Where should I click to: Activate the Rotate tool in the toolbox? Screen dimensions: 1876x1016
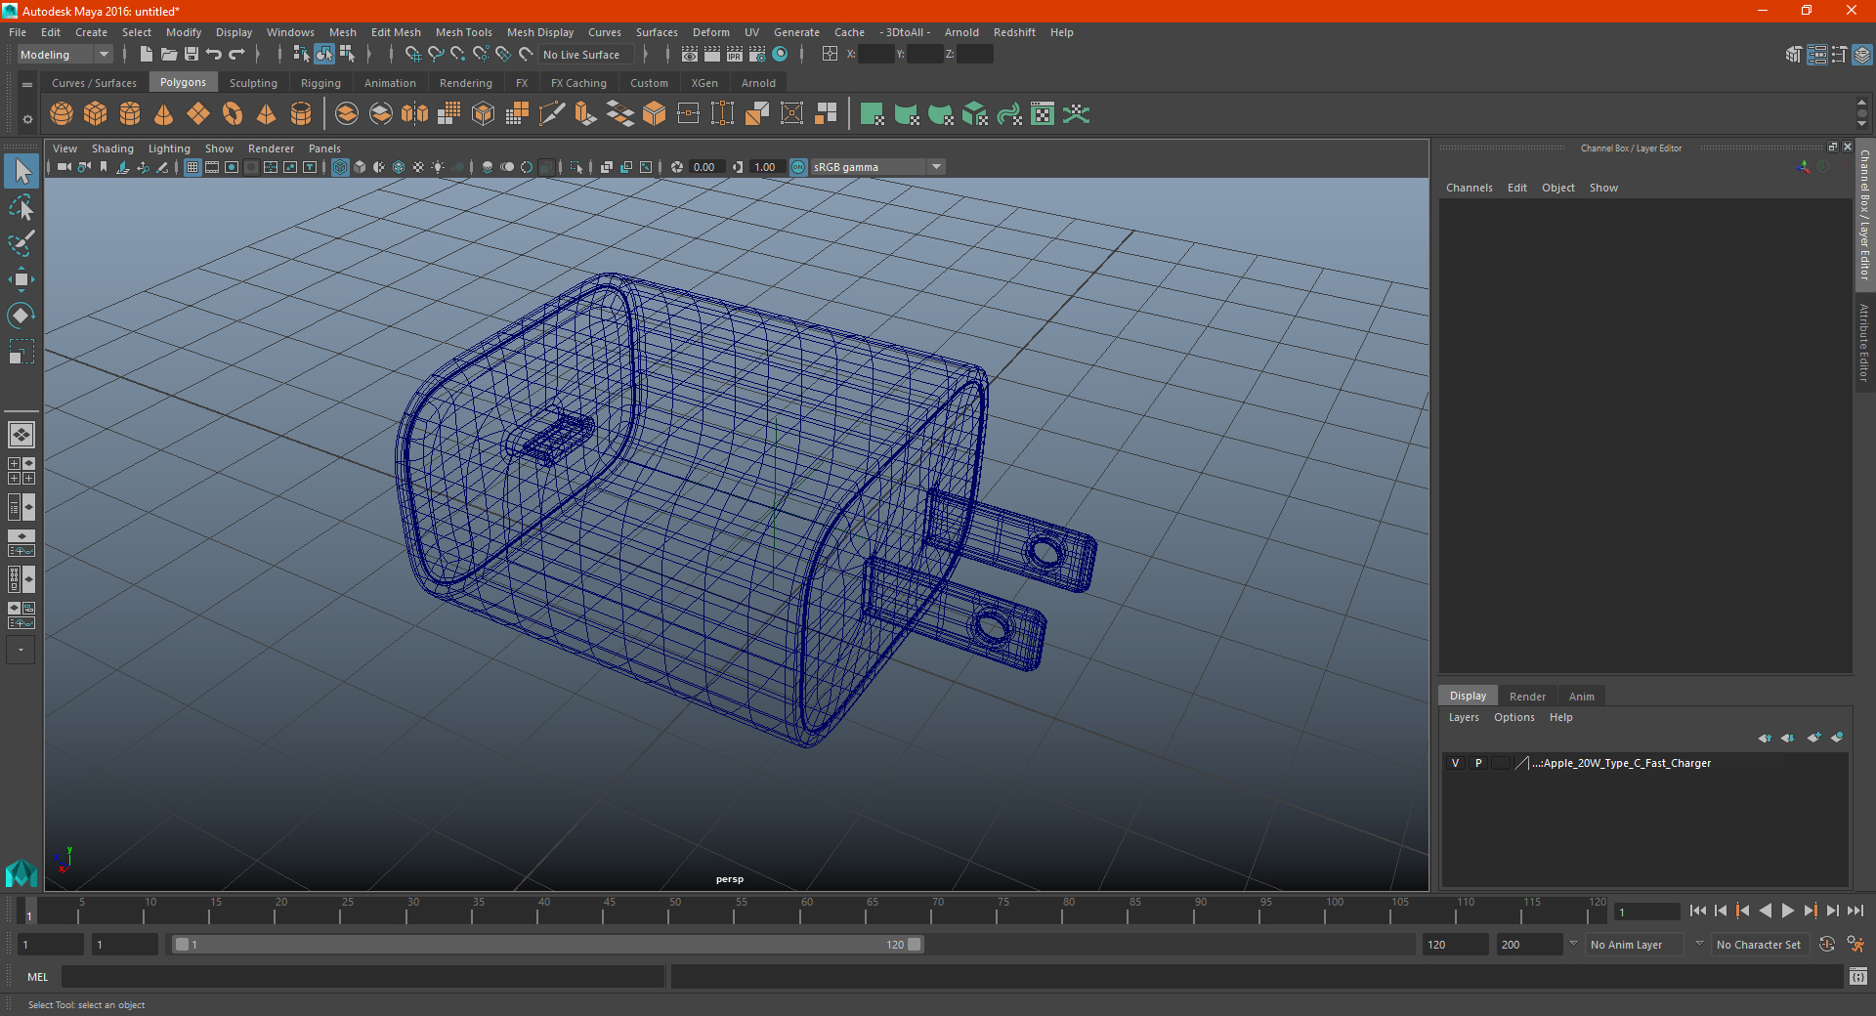21,316
